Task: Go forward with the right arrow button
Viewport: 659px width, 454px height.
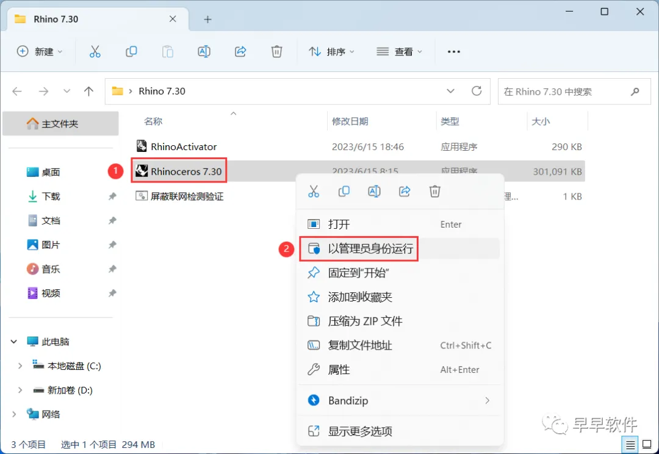Action: (43, 91)
